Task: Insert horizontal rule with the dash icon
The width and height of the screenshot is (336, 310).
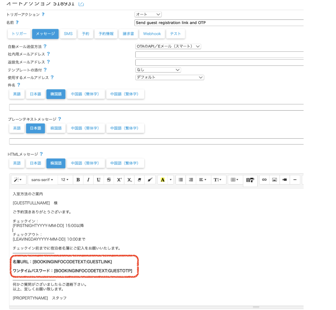Action: (295, 180)
